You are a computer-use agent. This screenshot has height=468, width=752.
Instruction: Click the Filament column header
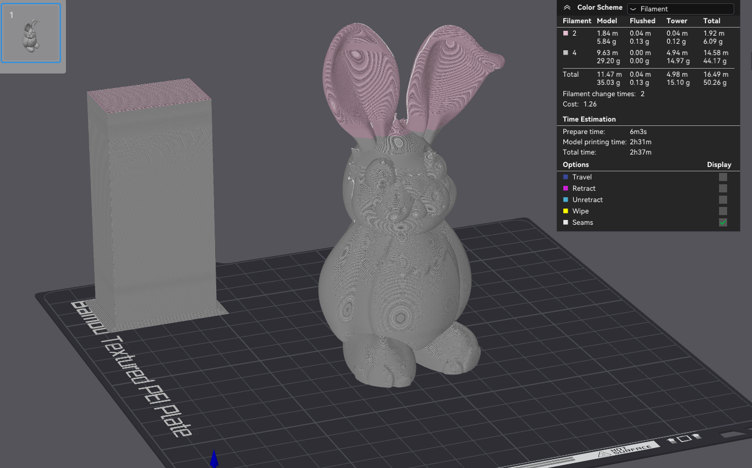[577, 21]
